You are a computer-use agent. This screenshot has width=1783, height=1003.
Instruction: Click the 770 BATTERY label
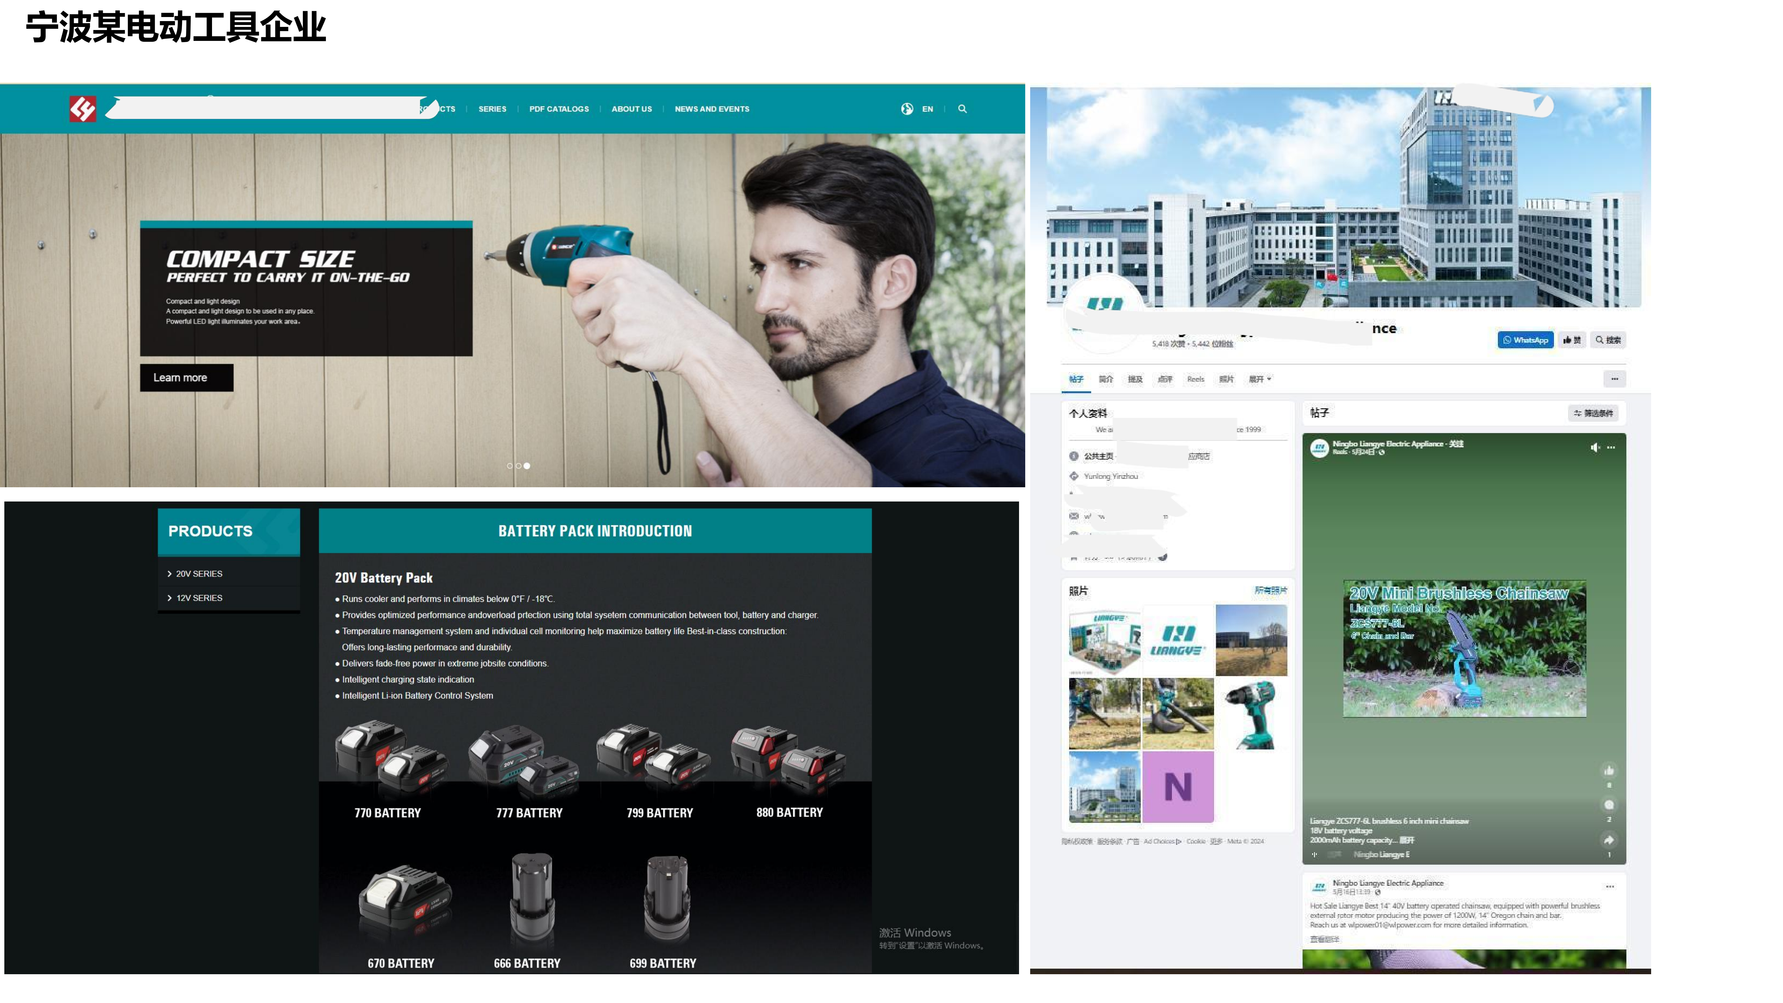(388, 813)
